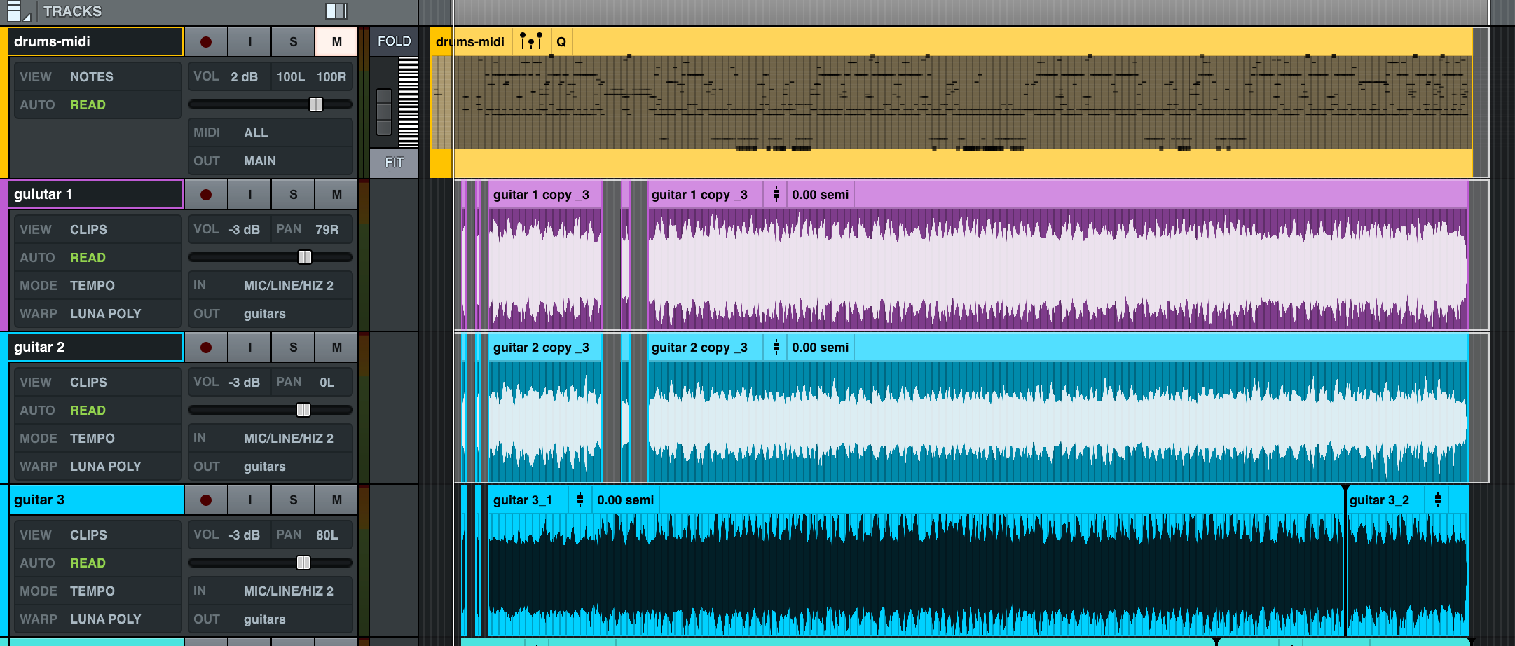Enable input monitoring on guitar 3
1515x646 pixels.
pyautogui.click(x=249, y=500)
